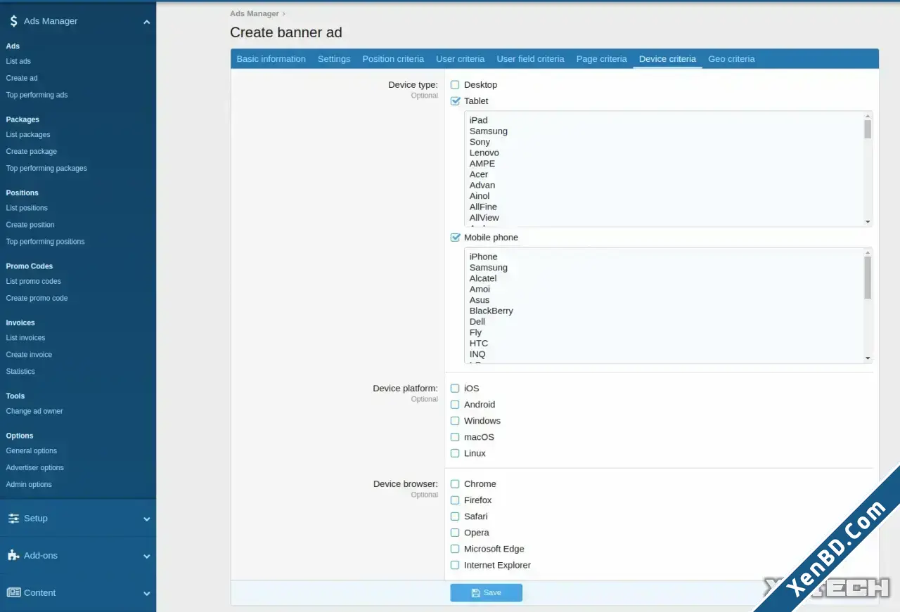Tick the Windows platform checkbox
The height and width of the screenshot is (612, 900).
click(455, 421)
